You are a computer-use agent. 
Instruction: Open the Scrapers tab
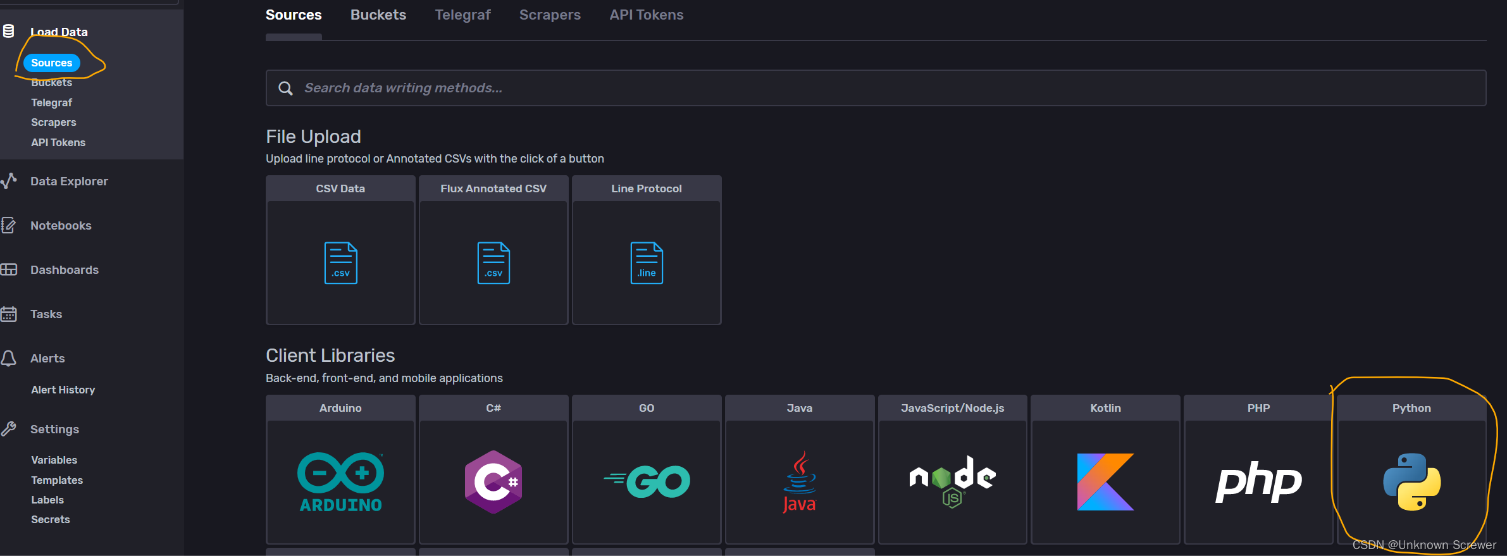pos(550,15)
